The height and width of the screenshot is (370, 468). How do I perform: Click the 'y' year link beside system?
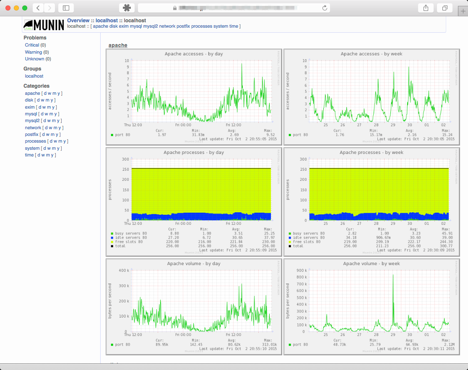pos(57,149)
